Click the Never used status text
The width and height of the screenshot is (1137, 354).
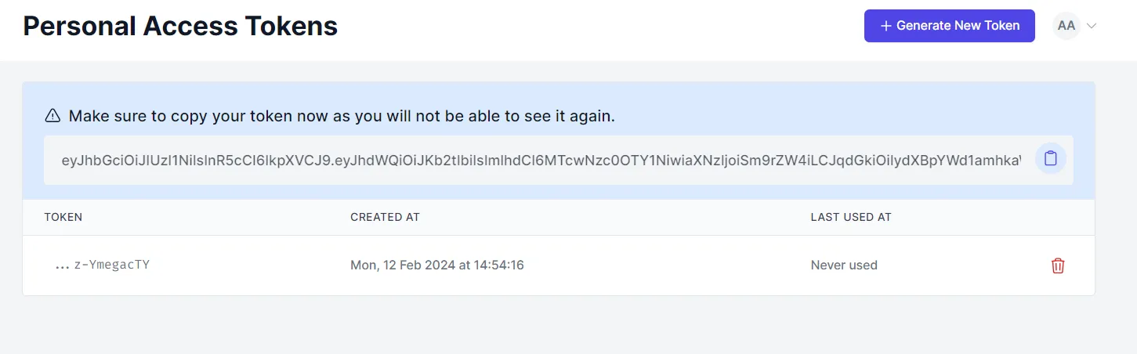(x=844, y=265)
